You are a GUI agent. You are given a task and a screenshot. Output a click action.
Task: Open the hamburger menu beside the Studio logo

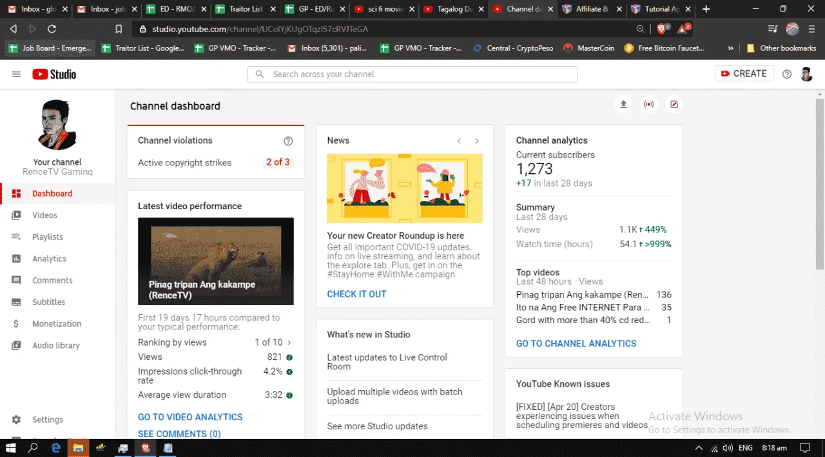(x=16, y=74)
